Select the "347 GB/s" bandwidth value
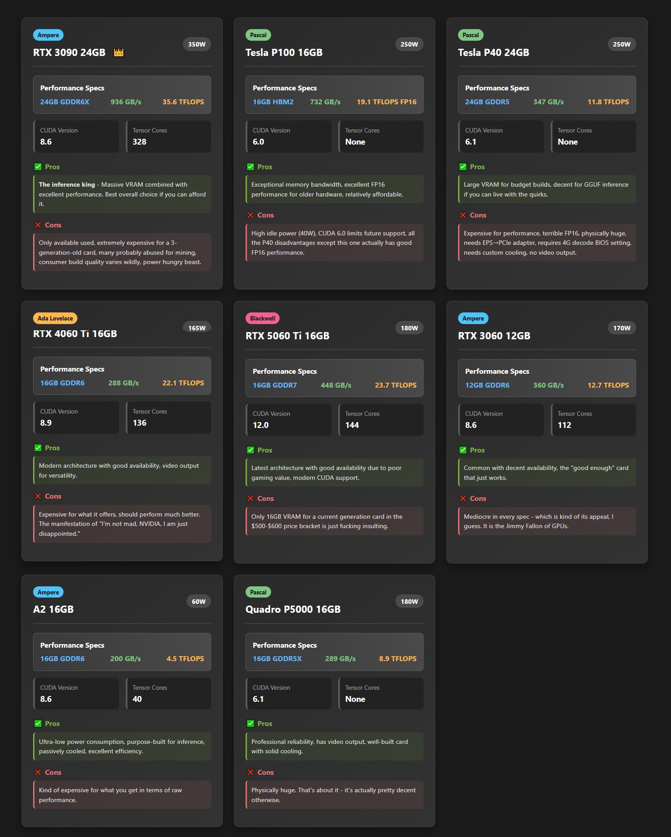 click(x=548, y=102)
